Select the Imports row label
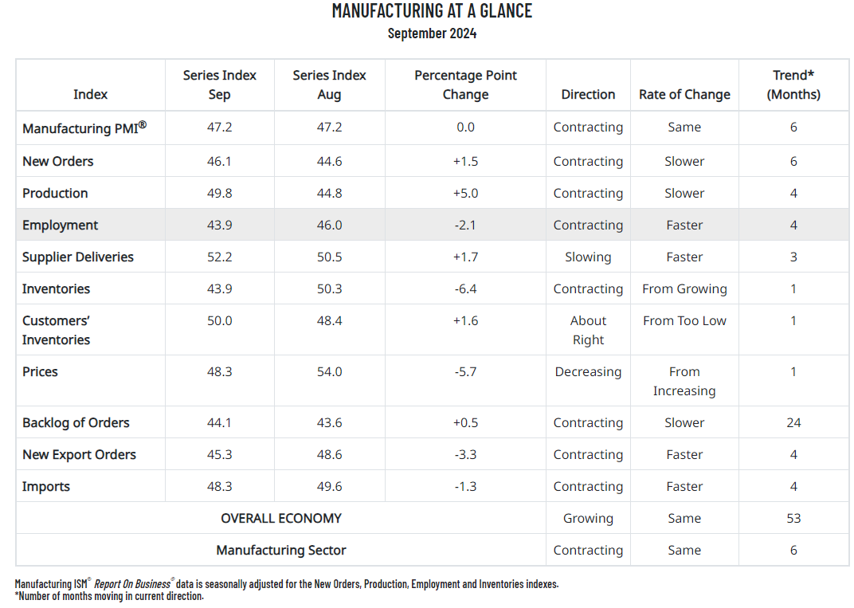 pyautogui.click(x=46, y=487)
